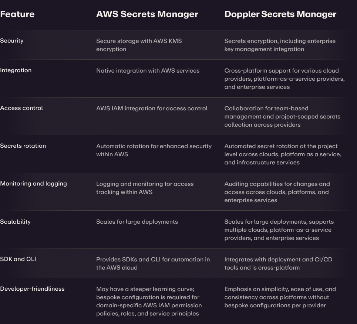Click 'Secrets encryption, including enterprise key management' cell
The width and height of the screenshot is (357, 324).
280,45
